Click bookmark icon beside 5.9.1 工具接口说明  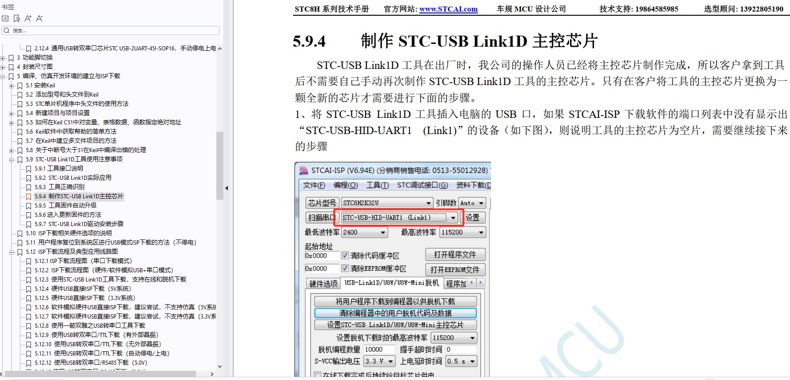[x=29, y=169]
